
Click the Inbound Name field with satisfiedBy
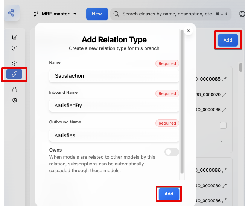pyautogui.click(x=114, y=105)
